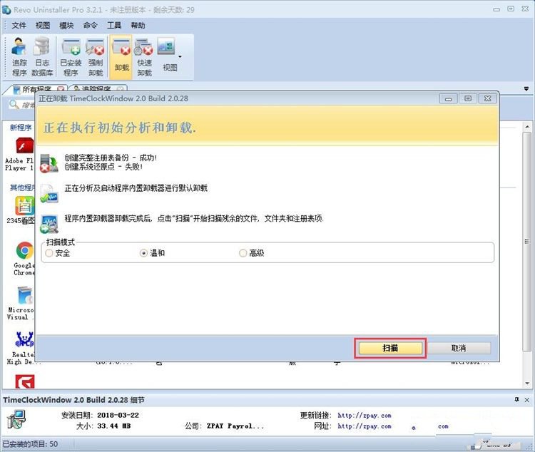This screenshot has height=452, width=535.
Task: Click the 取消 button
Action: point(458,348)
